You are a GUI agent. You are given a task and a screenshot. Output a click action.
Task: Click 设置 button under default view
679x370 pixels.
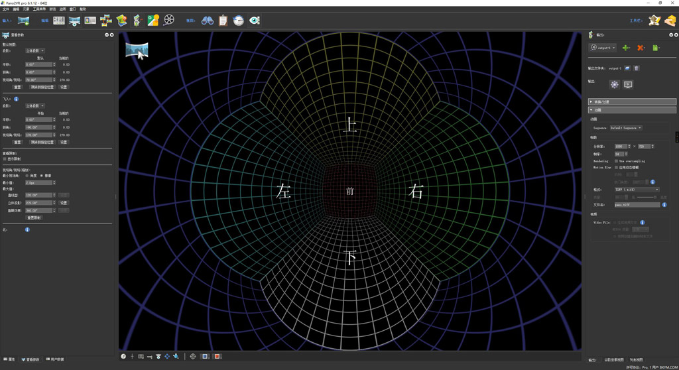[x=64, y=87]
